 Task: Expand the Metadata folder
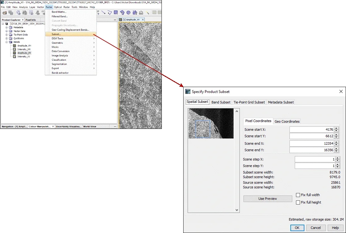tap(7, 27)
